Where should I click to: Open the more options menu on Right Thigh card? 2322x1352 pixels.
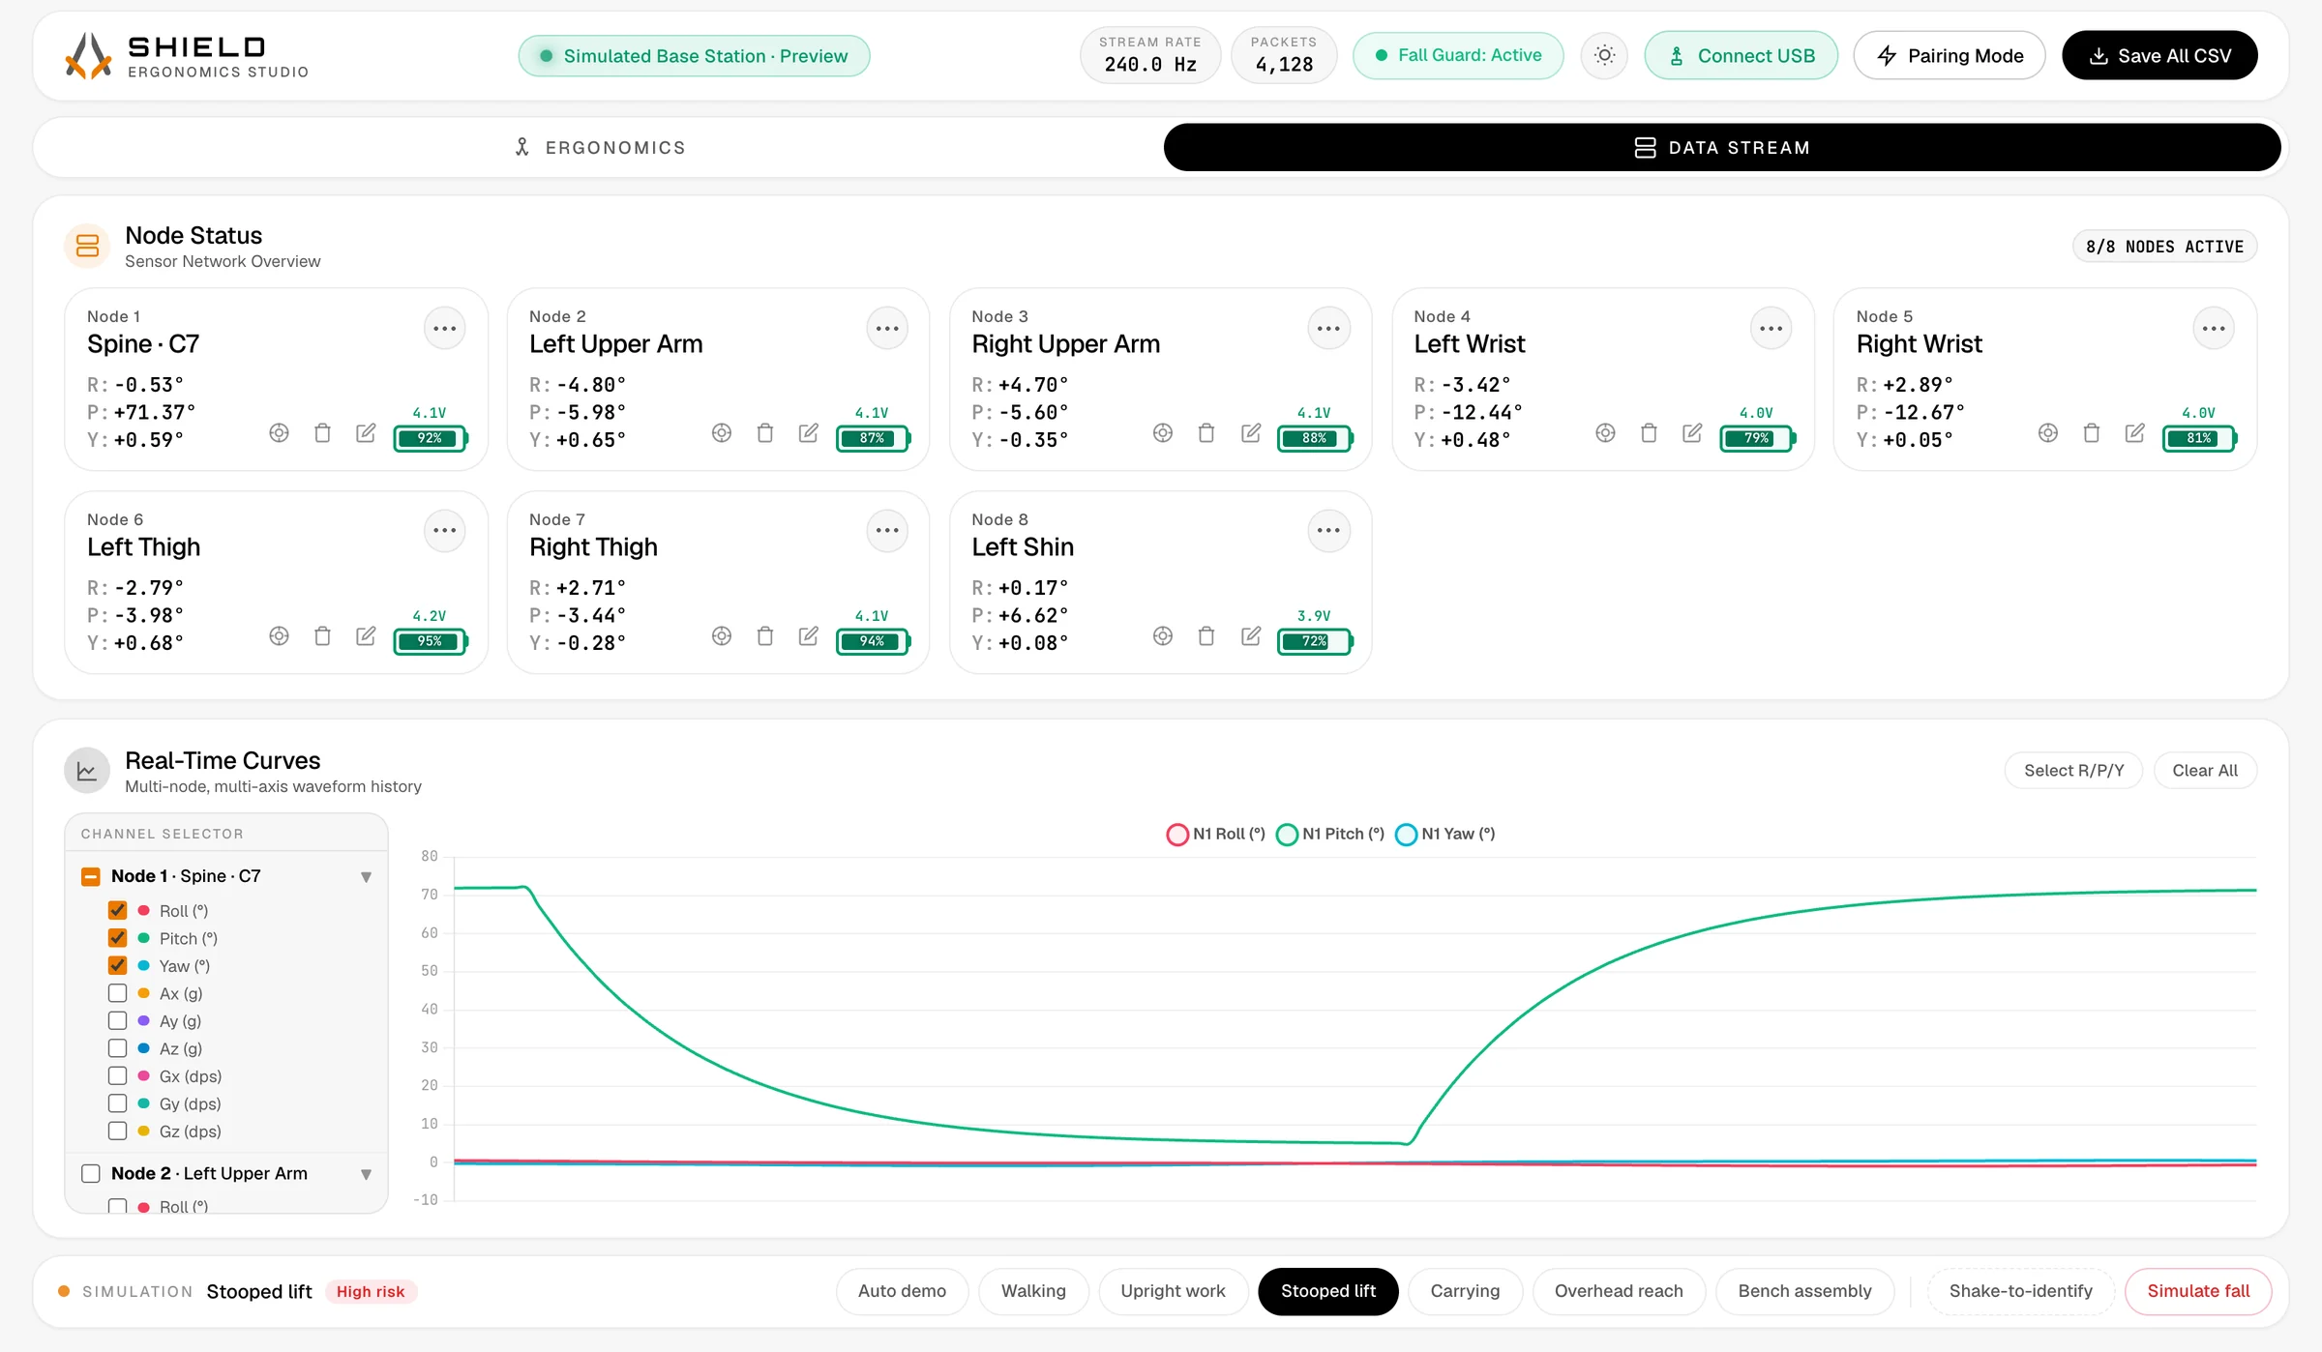pyautogui.click(x=887, y=531)
